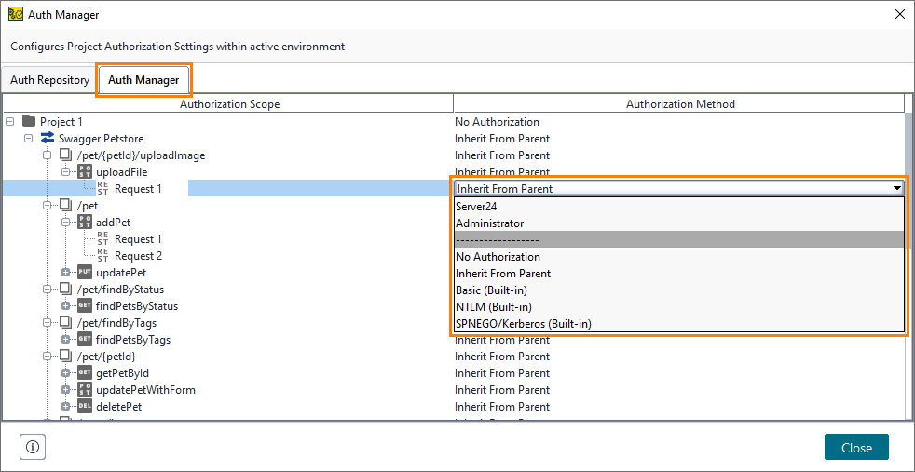Pick SPNEGO/Kerberos (Built-in) authorization
The height and width of the screenshot is (472, 915).
coord(679,323)
